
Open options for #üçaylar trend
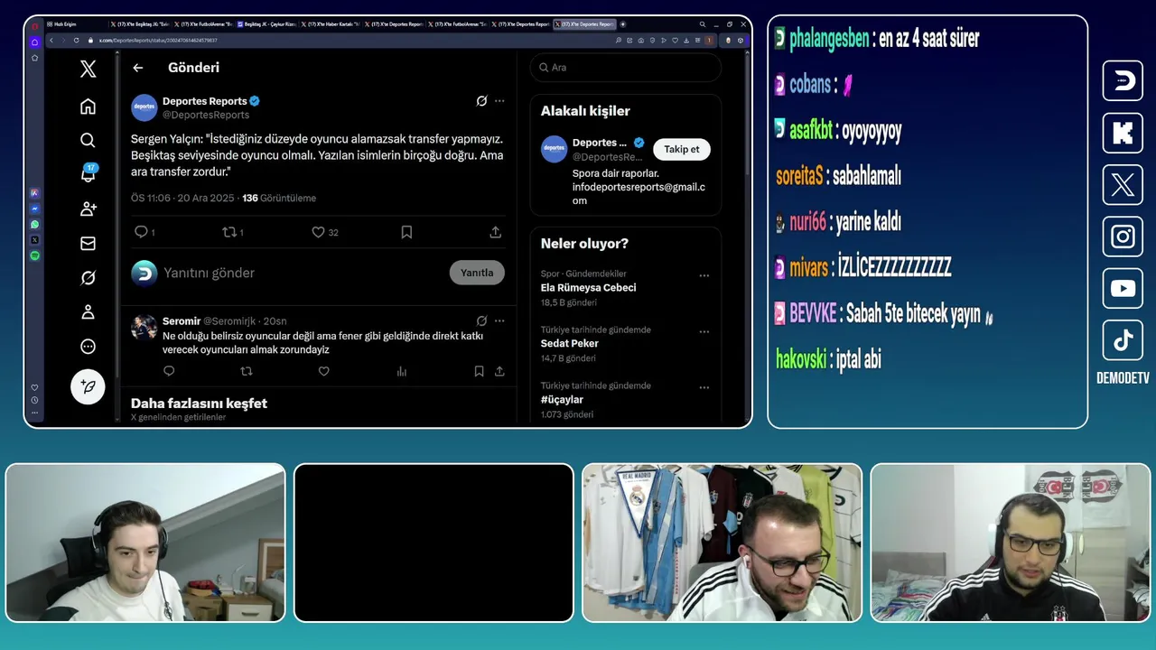pyautogui.click(x=704, y=388)
